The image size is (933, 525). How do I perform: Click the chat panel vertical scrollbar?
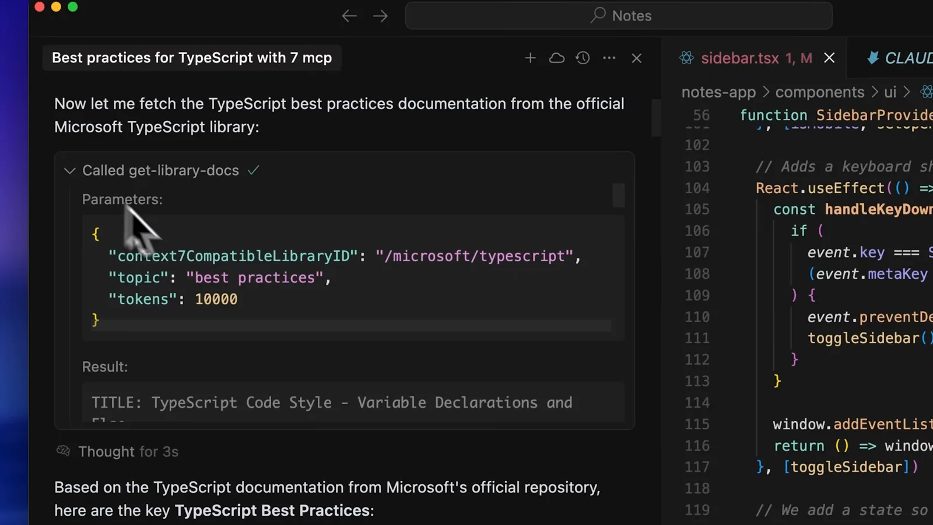tap(655, 117)
